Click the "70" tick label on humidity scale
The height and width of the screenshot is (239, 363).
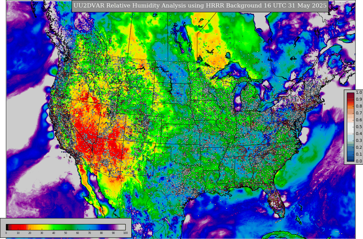coord(90,233)
